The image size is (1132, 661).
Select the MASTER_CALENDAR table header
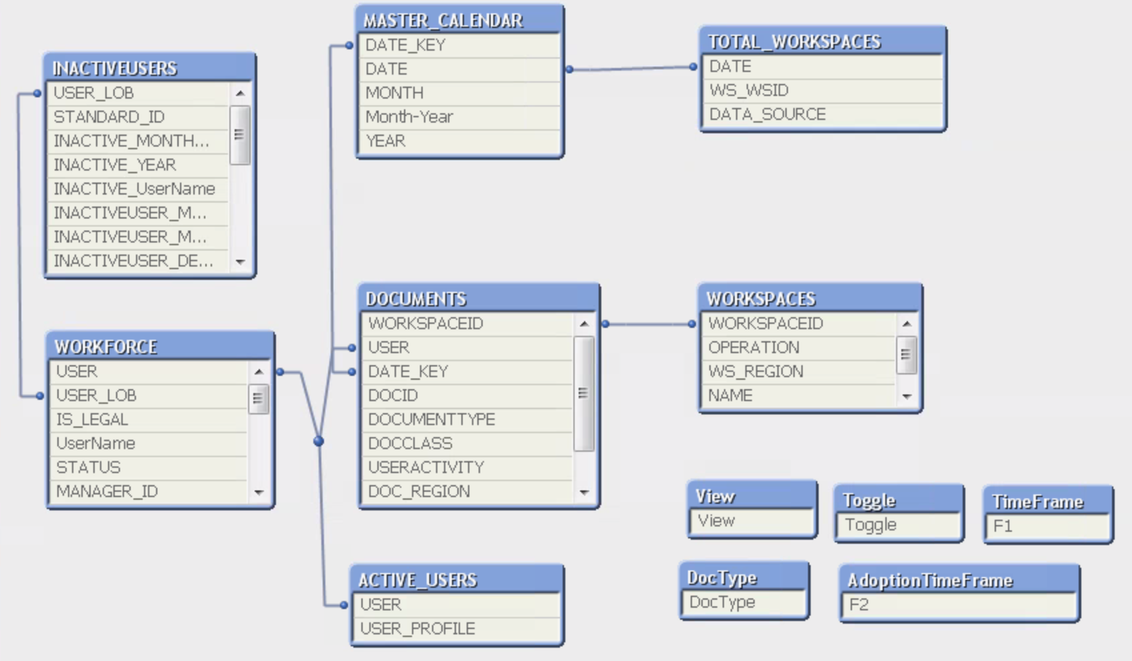pyautogui.click(x=460, y=20)
